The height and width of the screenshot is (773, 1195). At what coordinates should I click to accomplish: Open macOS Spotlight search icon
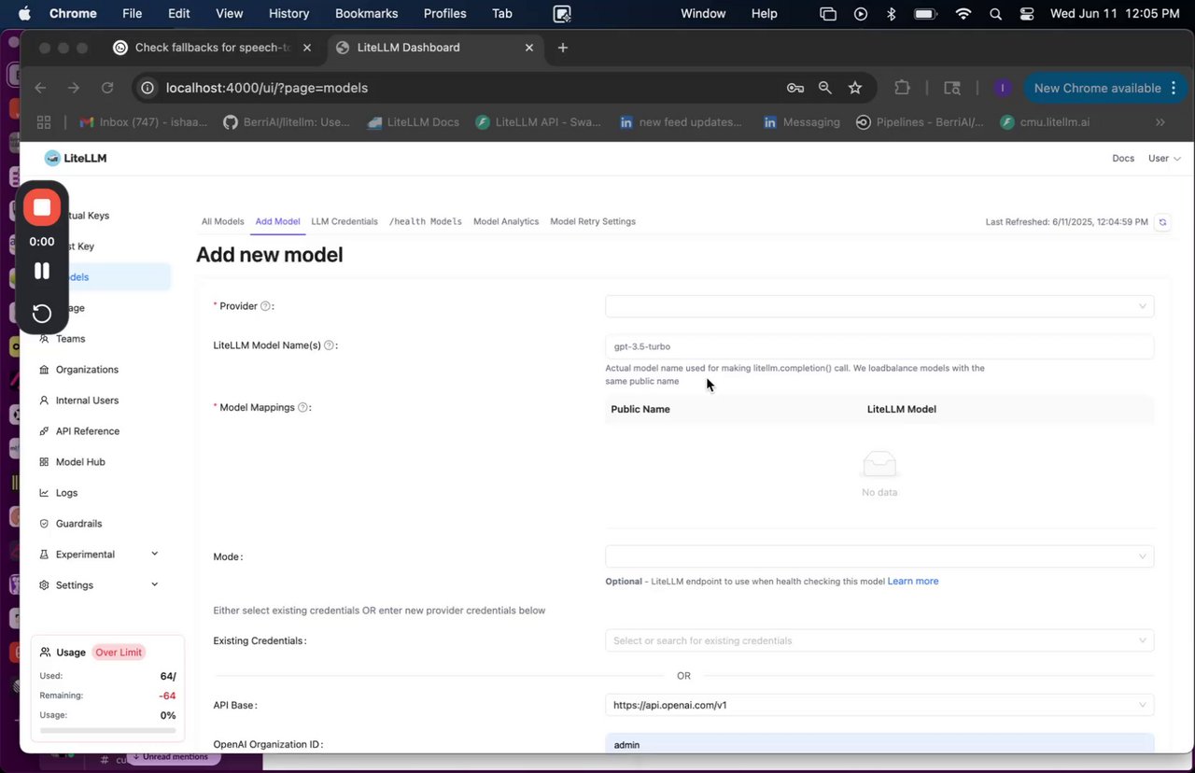pyautogui.click(x=996, y=14)
